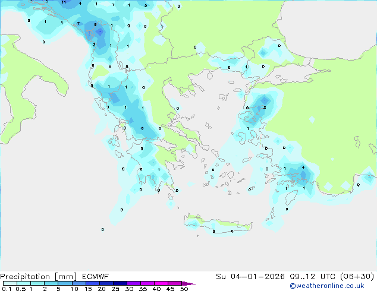
Task: Click the weatheronline.co.uk copyright link
Action: click(x=326, y=286)
